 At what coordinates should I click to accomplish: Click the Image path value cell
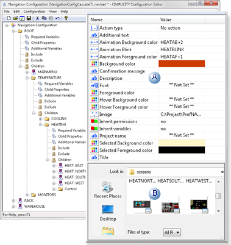click(x=182, y=114)
